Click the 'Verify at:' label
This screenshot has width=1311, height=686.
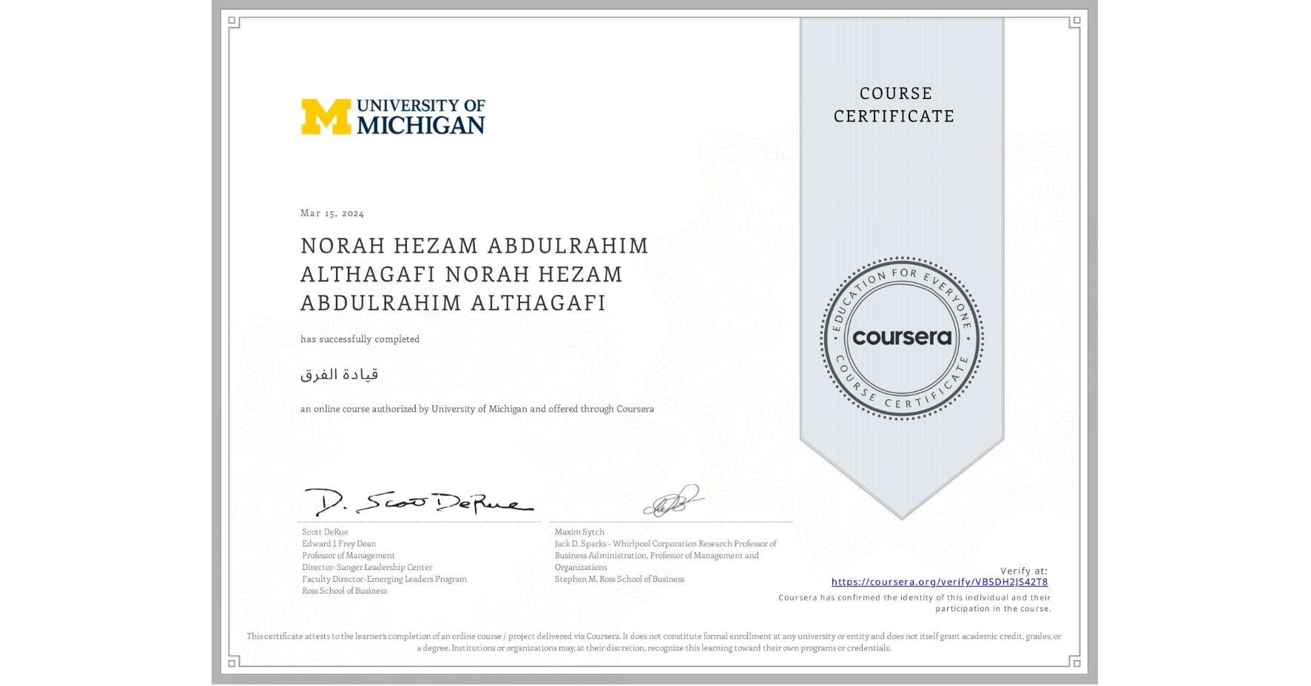(x=1024, y=571)
